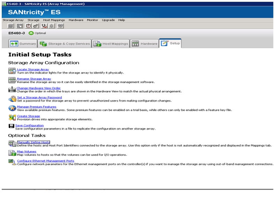
Task: Click the floppy disk Save Configuration icon
Action: [x=12, y=126]
